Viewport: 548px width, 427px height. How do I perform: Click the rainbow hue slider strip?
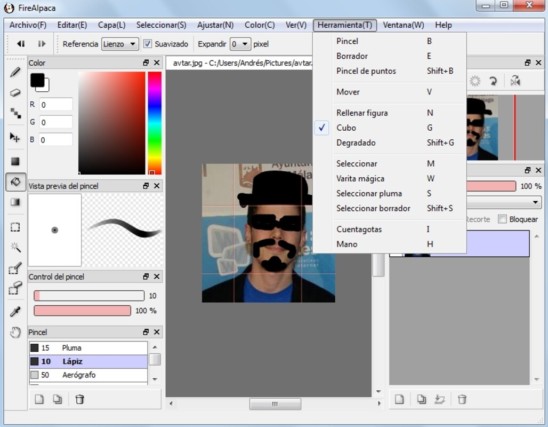pos(155,123)
